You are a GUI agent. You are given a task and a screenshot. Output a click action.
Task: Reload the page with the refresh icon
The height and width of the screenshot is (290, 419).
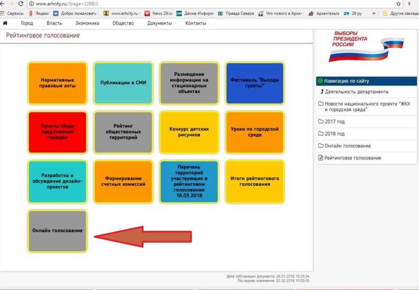click(21, 4)
